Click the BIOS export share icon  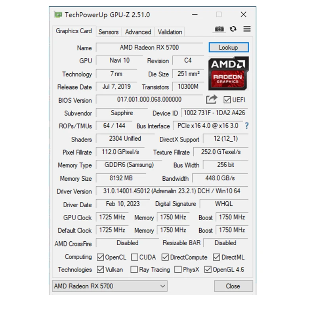pos(212,99)
